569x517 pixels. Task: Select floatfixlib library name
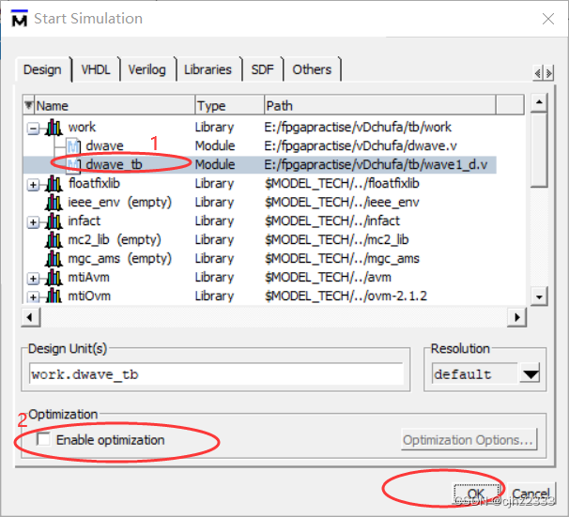pos(94,183)
